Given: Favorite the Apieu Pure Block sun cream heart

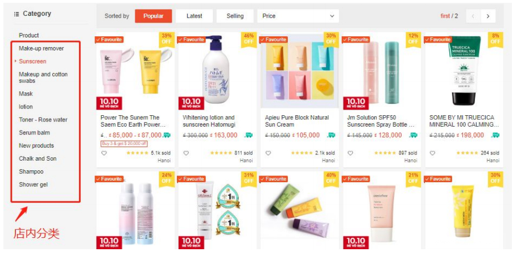Looking at the screenshot, I should 268,153.
